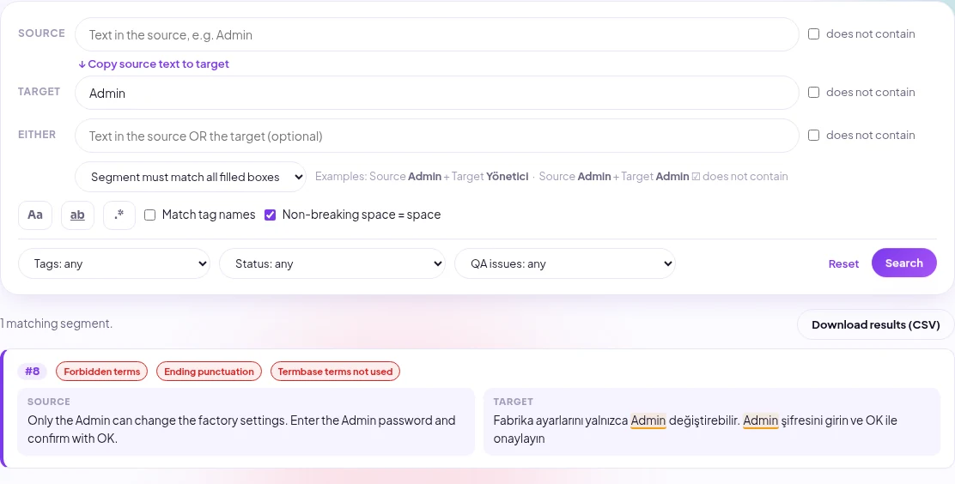Screen dimensions: 955x484
Task: Click the Ending punctuation tag
Action: click(209, 372)
